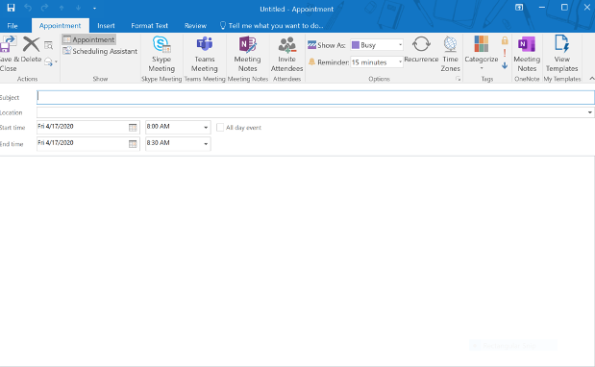Screen dimensions: 595x367
Task: Click Invite Attendees
Action: [286, 54]
